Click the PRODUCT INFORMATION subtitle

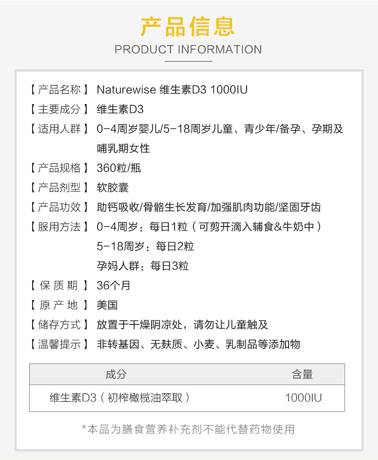189,50
